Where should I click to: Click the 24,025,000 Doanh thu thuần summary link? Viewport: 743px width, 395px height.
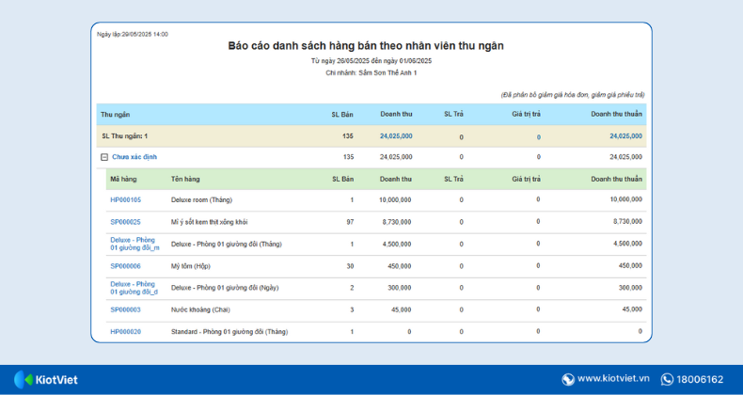coord(626,136)
